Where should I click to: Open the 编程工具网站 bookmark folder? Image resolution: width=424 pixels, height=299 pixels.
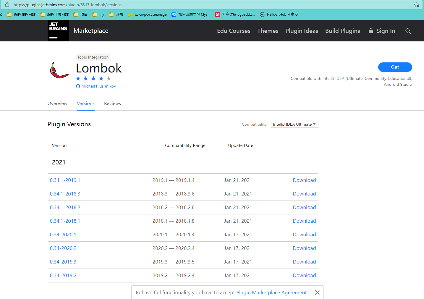[x=54, y=14]
